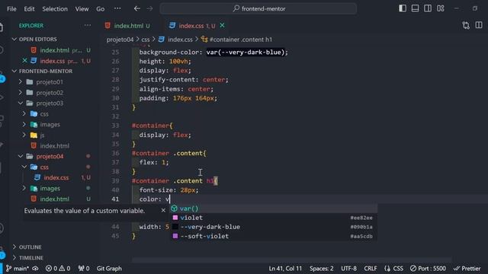Image resolution: width=488 pixels, height=274 pixels.
Task: Click the very-dark-blue color swatch in suggestions
Action: [175, 227]
